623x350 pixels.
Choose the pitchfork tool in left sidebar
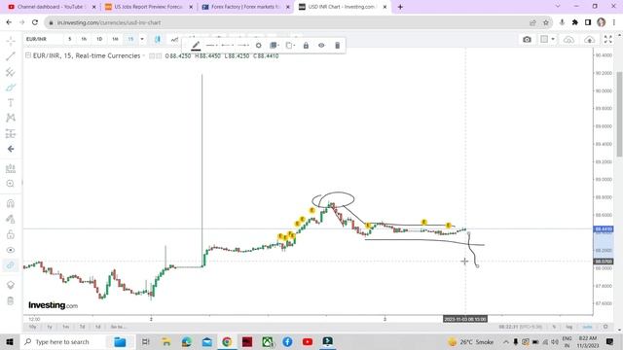click(11, 72)
